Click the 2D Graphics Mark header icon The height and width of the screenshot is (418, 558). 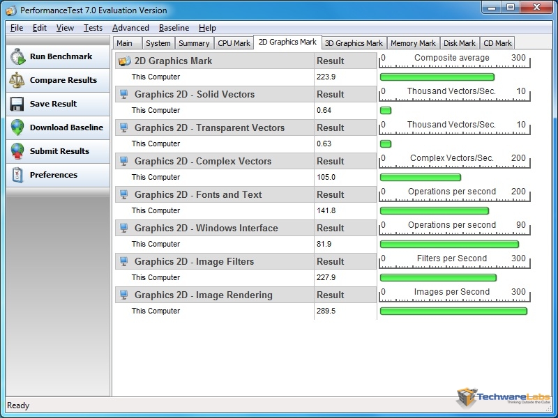[x=124, y=61]
